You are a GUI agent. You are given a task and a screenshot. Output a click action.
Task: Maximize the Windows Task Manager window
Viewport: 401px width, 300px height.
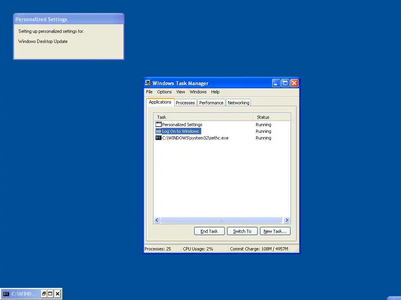285,83
